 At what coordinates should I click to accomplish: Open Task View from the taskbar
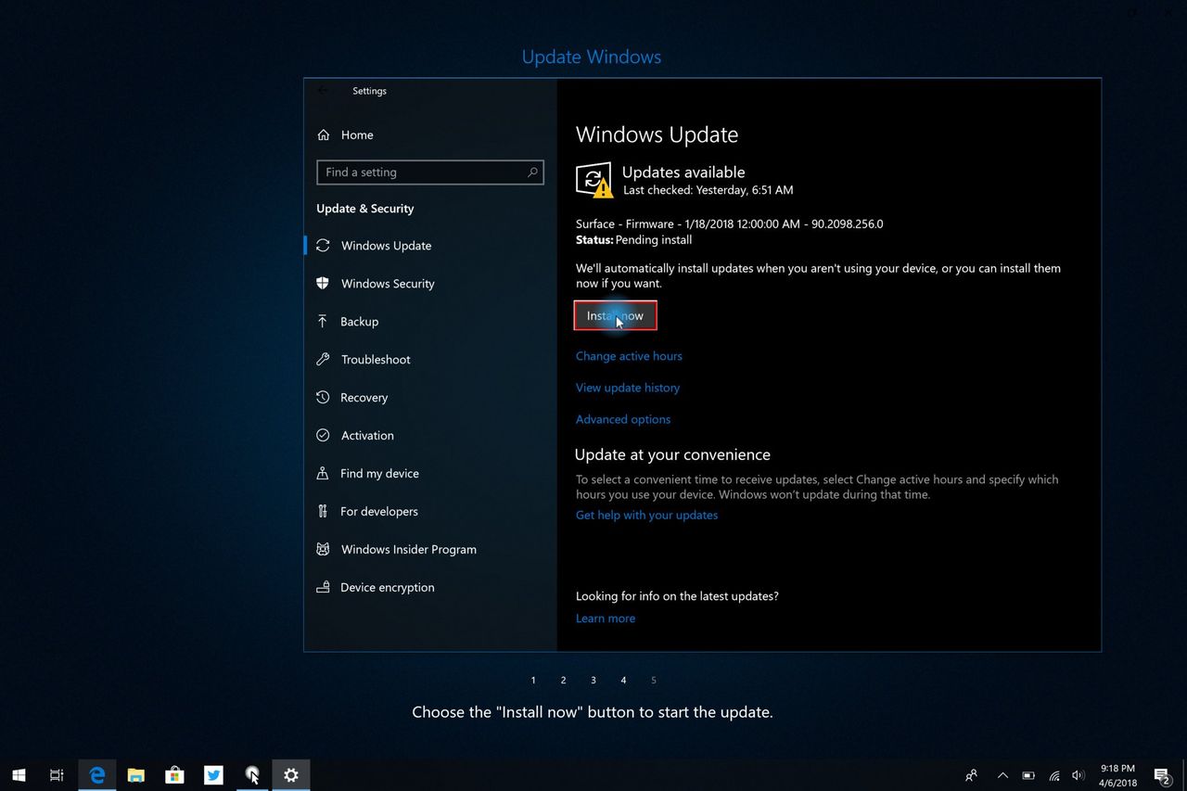pyautogui.click(x=57, y=775)
